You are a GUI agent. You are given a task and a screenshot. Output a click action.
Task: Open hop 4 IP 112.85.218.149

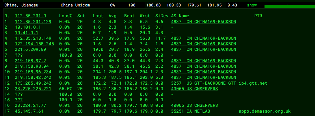(x=33, y=38)
